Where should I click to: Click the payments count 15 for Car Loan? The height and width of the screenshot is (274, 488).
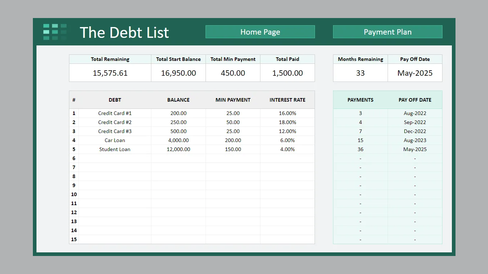coord(360,140)
